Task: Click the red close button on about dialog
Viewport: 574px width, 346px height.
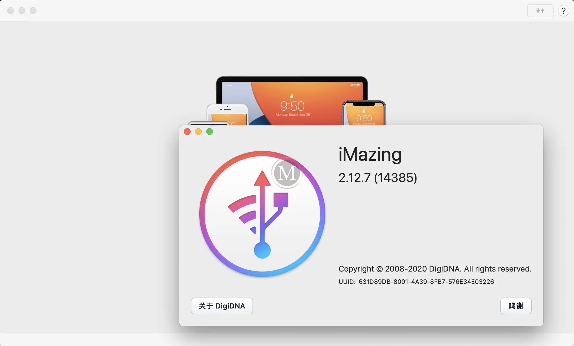Action: 188,132
